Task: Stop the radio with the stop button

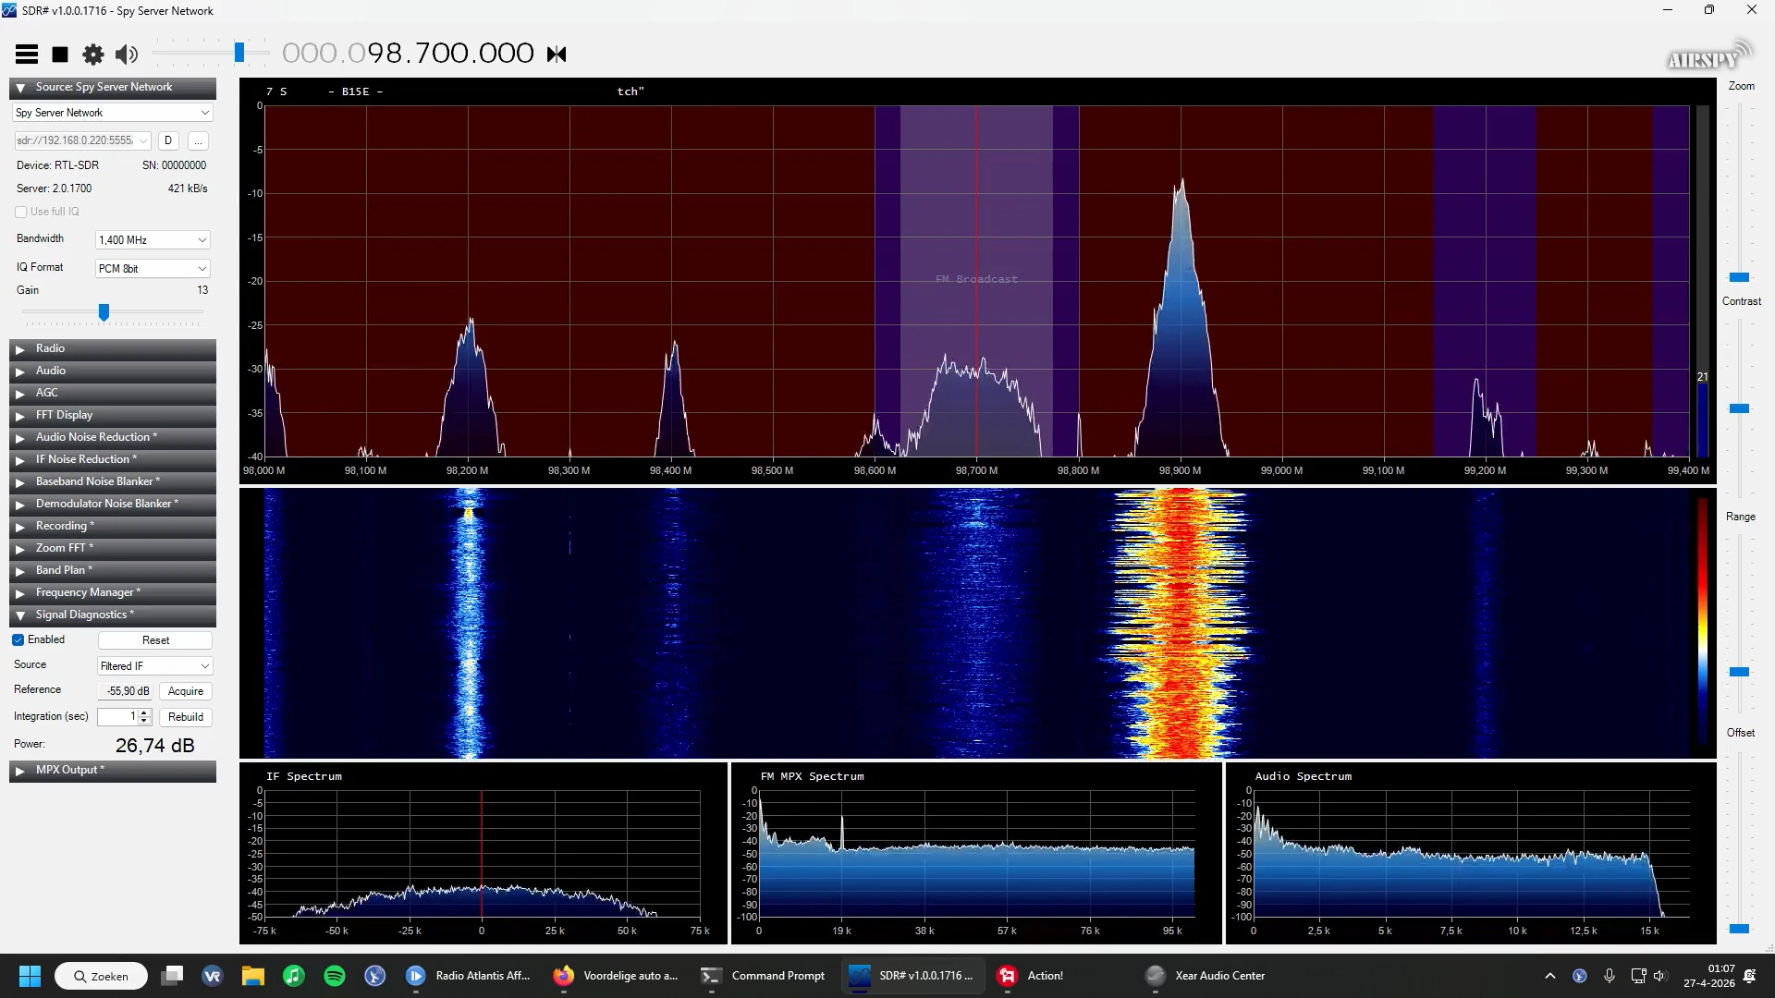Action: [60, 55]
